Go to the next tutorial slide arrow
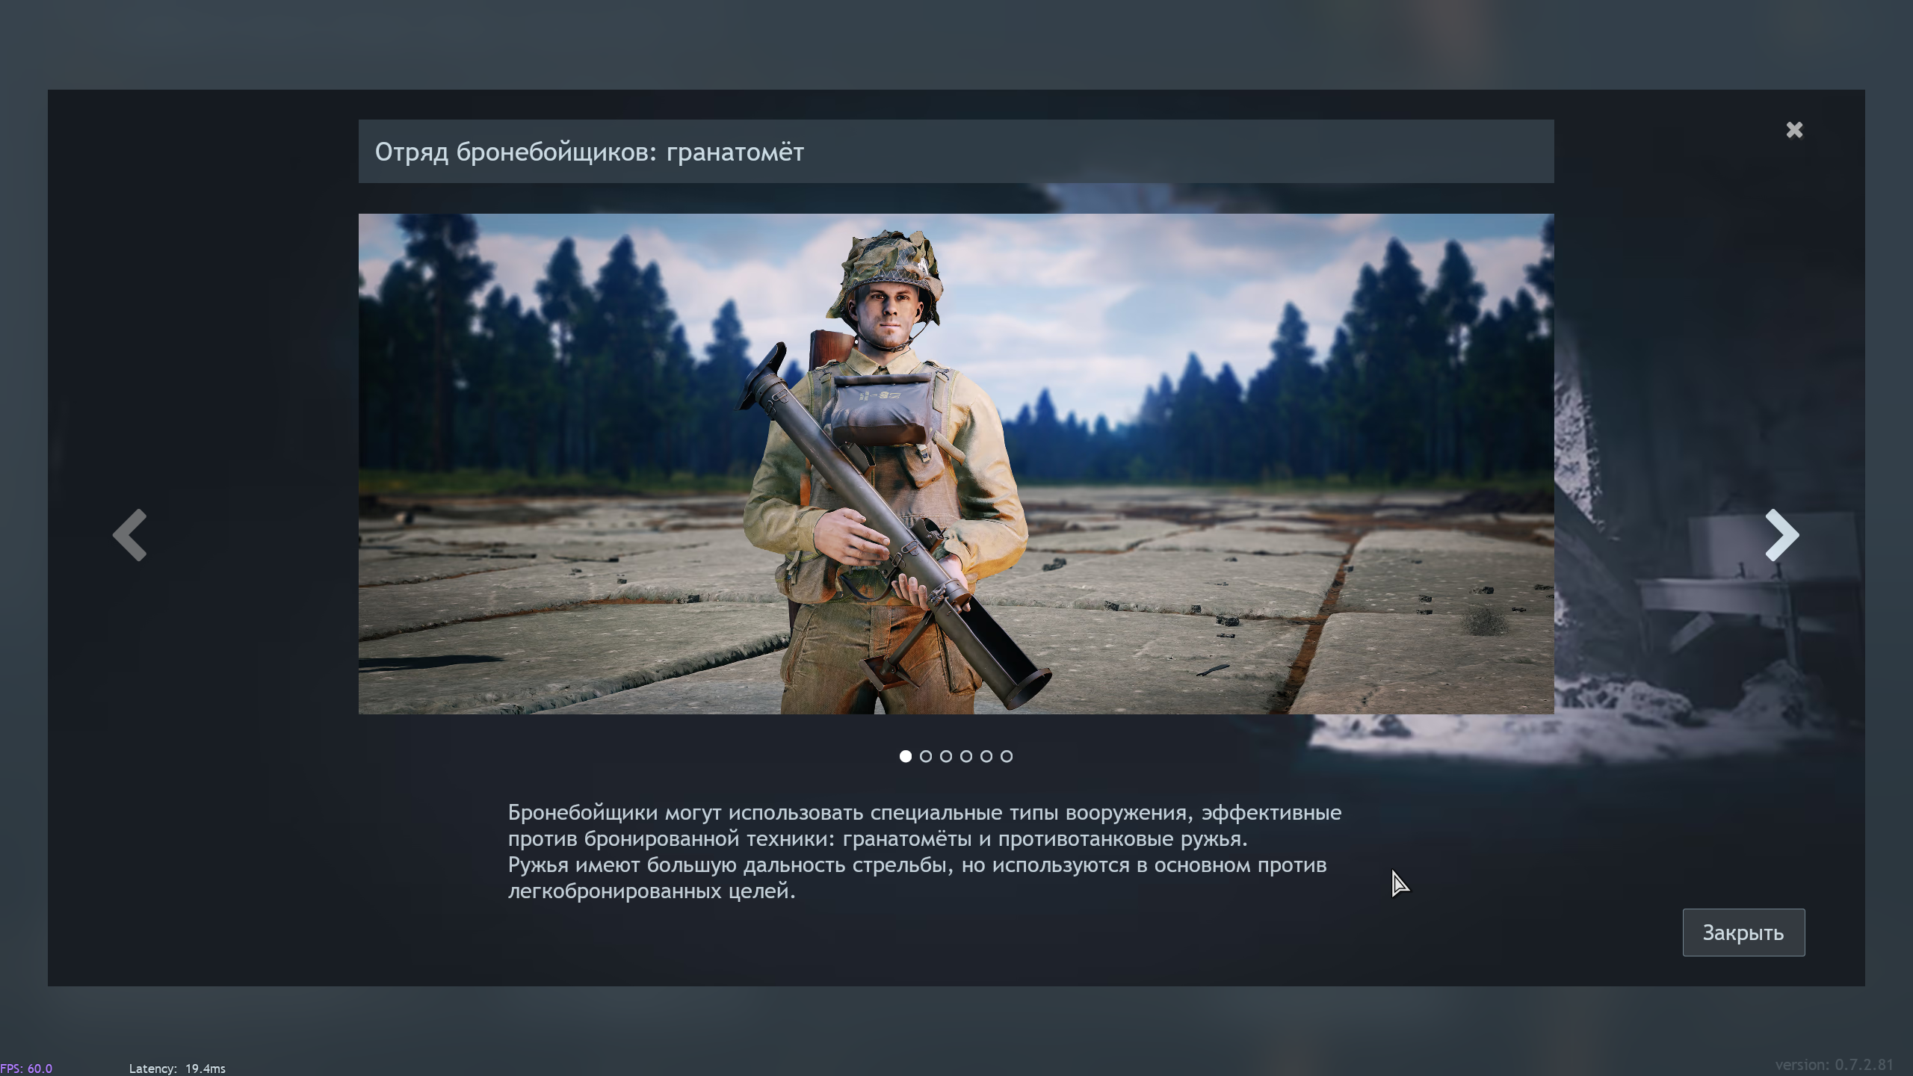The height and width of the screenshot is (1076, 1913). 1781,535
